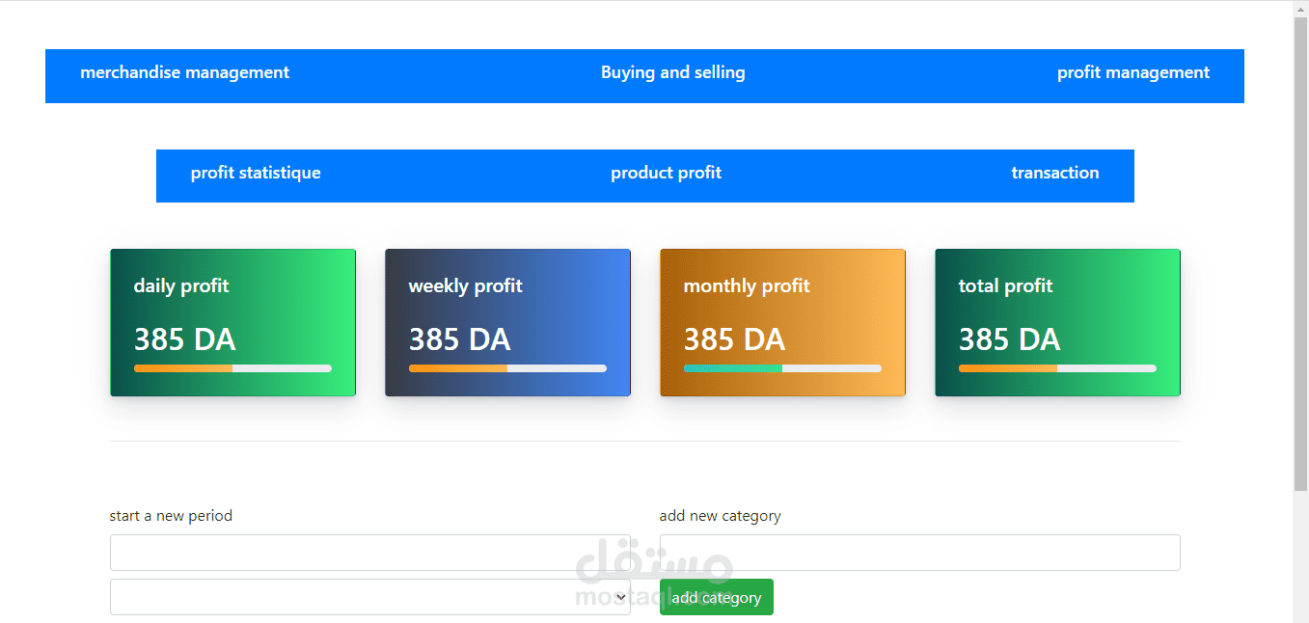Click the total profit progress bar

pos(1057,368)
